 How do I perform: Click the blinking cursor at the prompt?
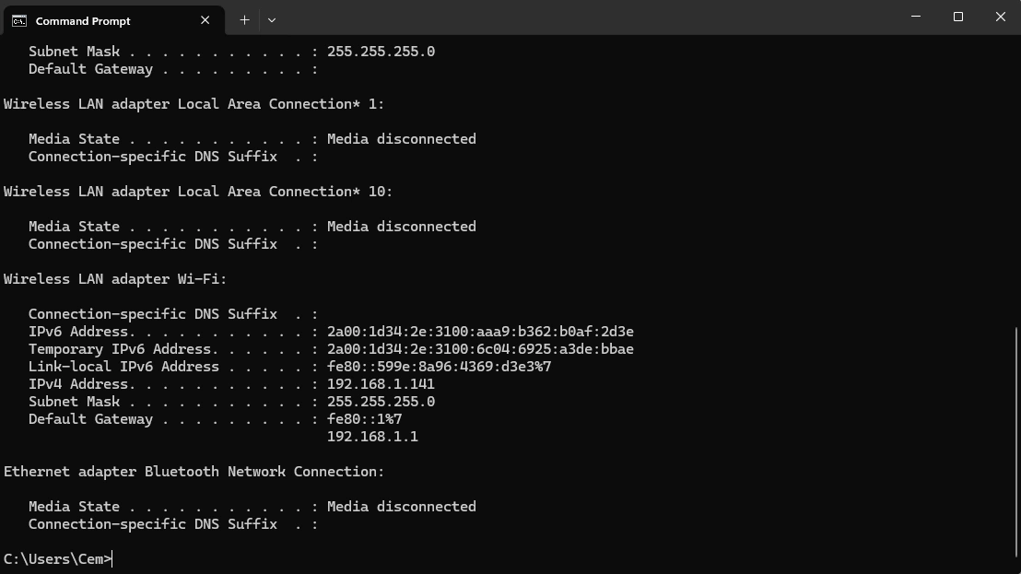(x=111, y=558)
